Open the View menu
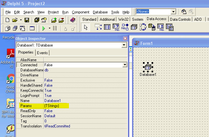 click(41, 12)
